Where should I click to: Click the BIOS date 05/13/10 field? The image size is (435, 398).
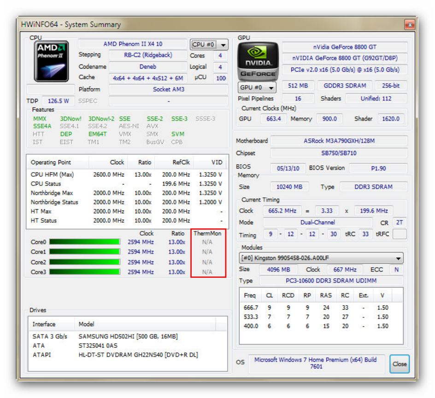(x=288, y=168)
